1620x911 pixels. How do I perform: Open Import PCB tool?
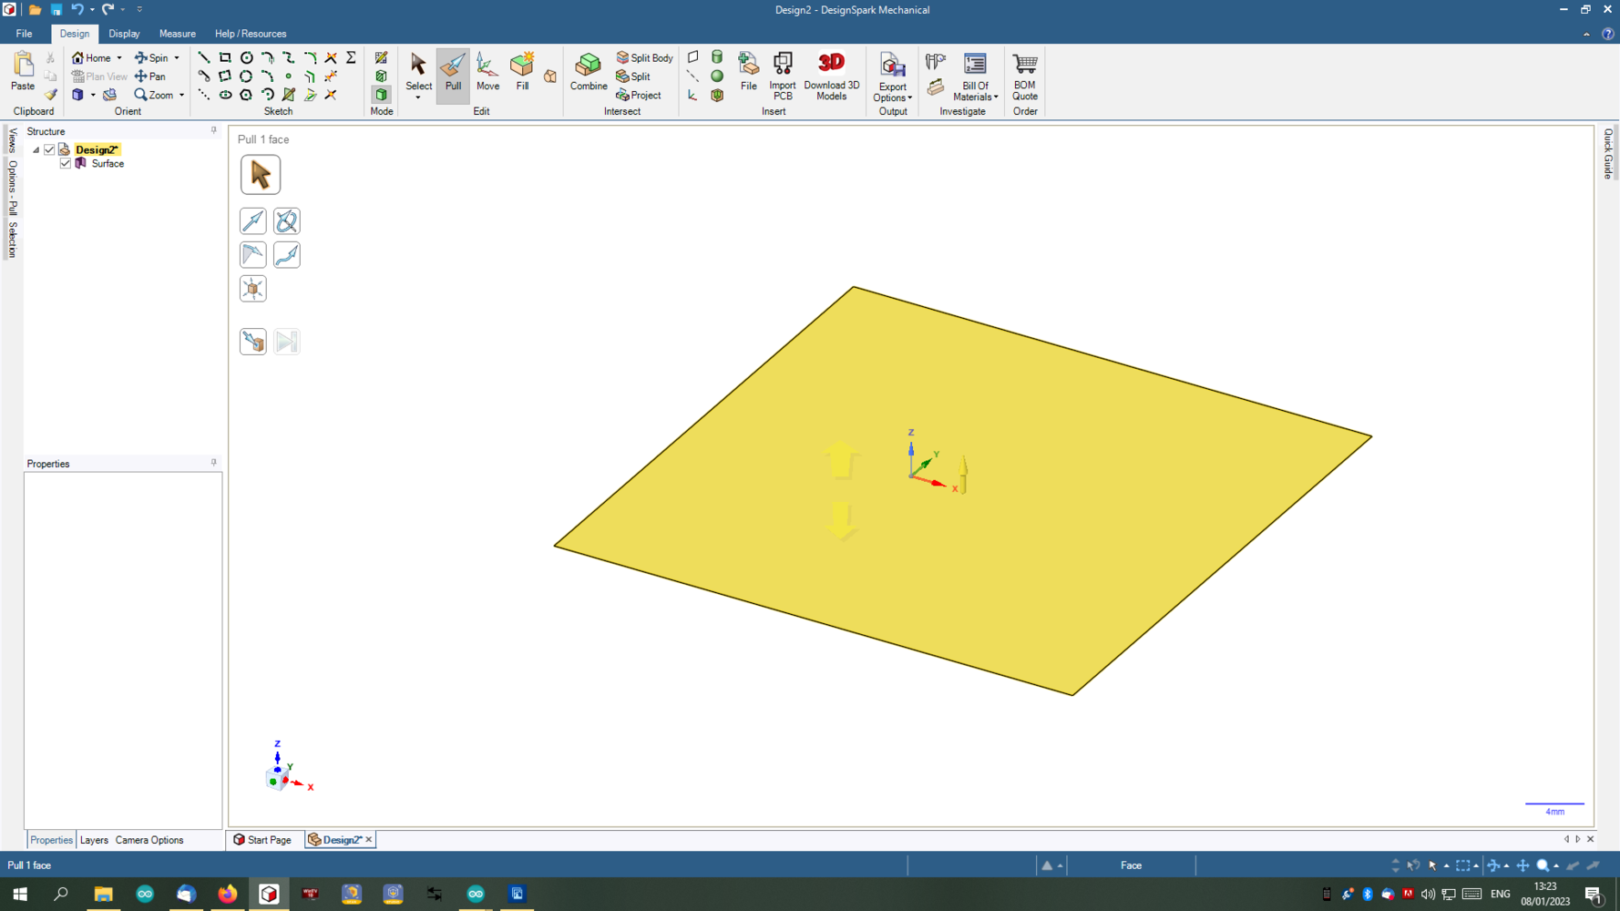(x=782, y=75)
